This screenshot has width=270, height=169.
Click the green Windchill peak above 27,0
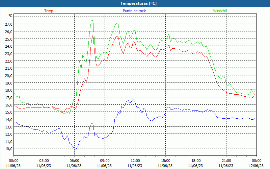pos(92,20)
